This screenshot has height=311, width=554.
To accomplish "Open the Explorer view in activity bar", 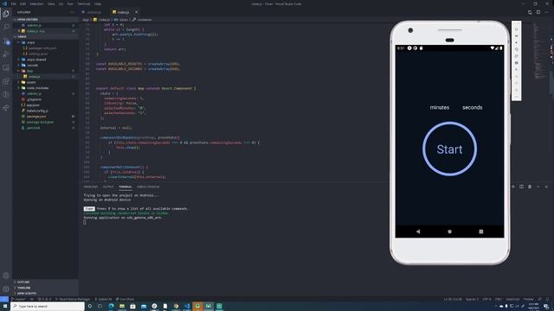I will pyautogui.click(x=6, y=14).
